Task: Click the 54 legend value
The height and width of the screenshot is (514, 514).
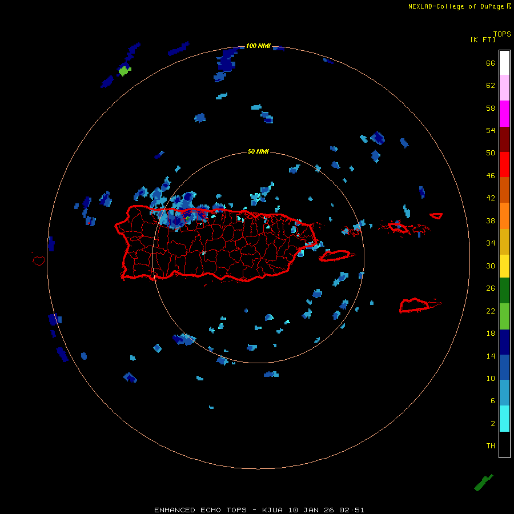Action: 491,130
